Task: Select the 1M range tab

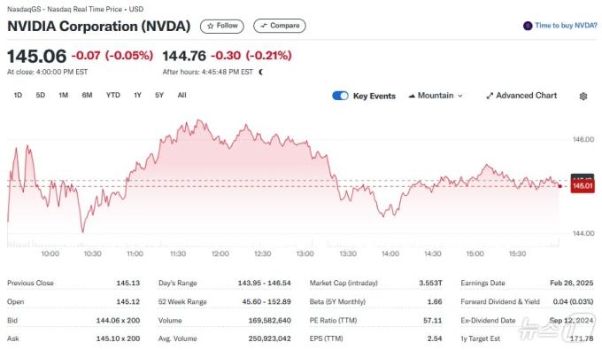Action: point(64,96)
